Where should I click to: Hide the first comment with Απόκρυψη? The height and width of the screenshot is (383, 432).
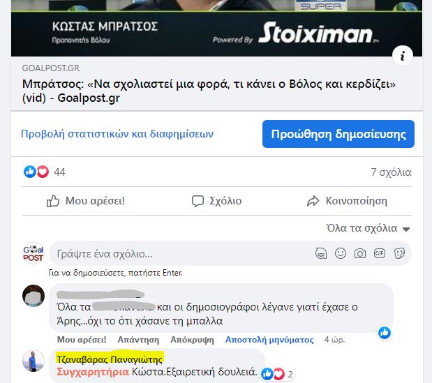tap(192, 340)
